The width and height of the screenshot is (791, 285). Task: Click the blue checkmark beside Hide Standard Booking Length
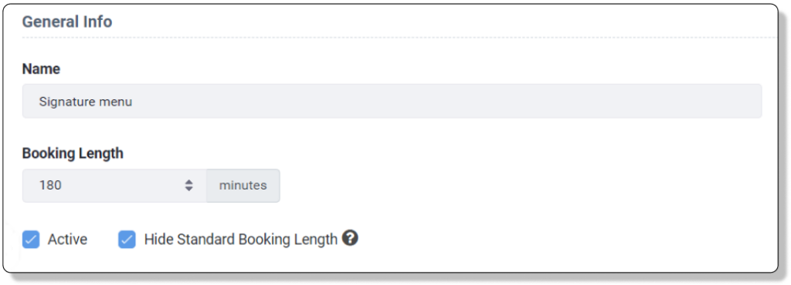pos(127,240)
